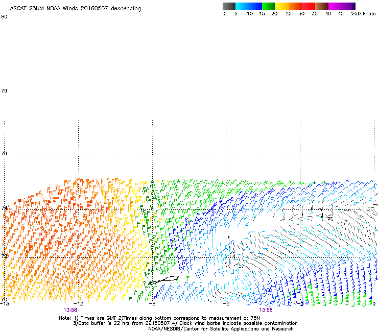378x332 pixels.
Task: Pick the magenta-purple 40-50 knots legend segment
Action: (342, 6)
